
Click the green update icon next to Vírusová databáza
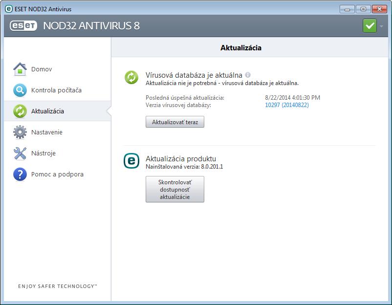(131, 77)
